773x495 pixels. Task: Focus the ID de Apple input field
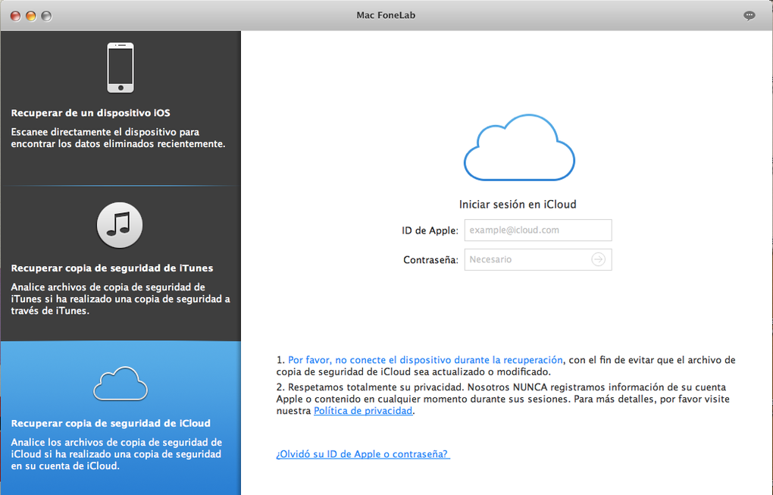tap(538, 230)
